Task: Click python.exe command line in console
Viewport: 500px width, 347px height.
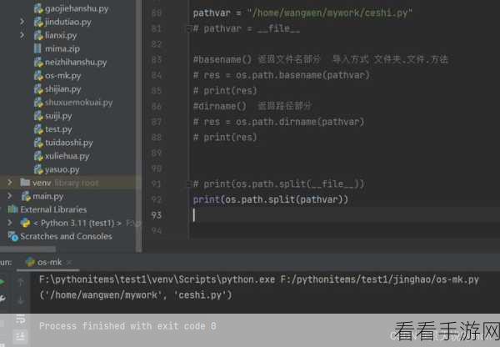Action: [x=259, y=279]
